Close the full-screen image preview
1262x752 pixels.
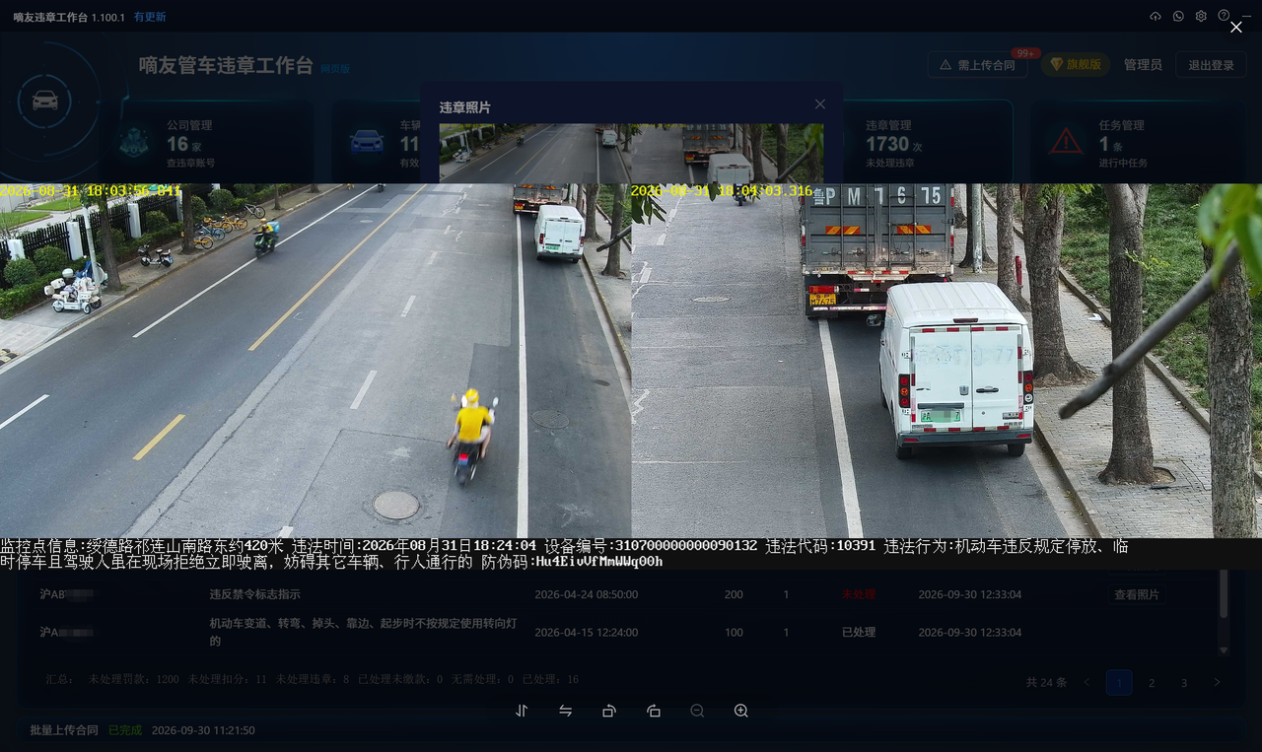tap(1236, 28)
